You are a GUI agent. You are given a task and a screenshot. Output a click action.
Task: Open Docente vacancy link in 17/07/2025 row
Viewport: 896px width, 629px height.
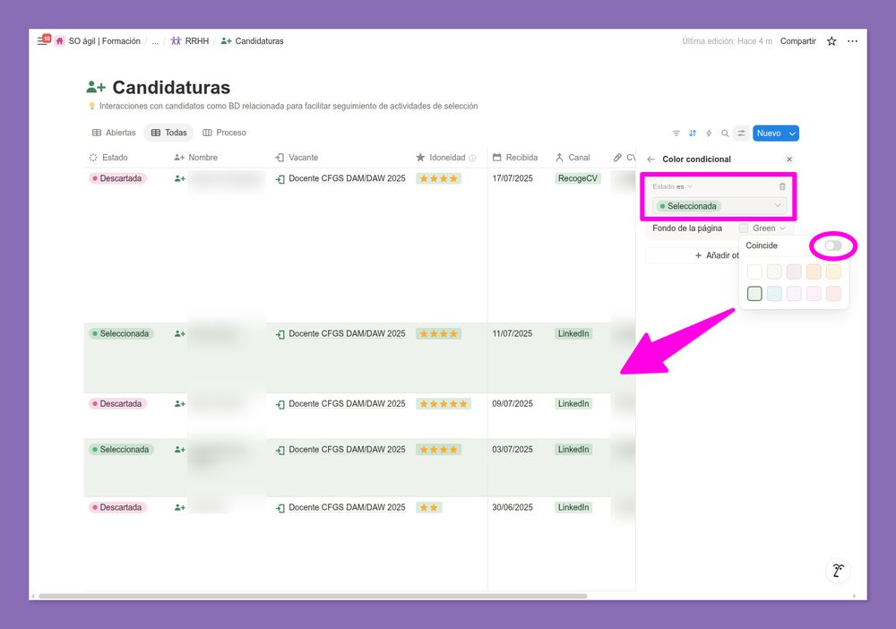(347, 179)
